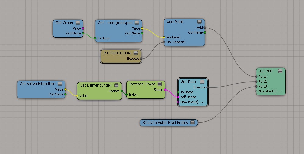Screen dimensions: 304x154
Task: Select the Indices output on Get Element Index
Action: click(x=122, y=91)
